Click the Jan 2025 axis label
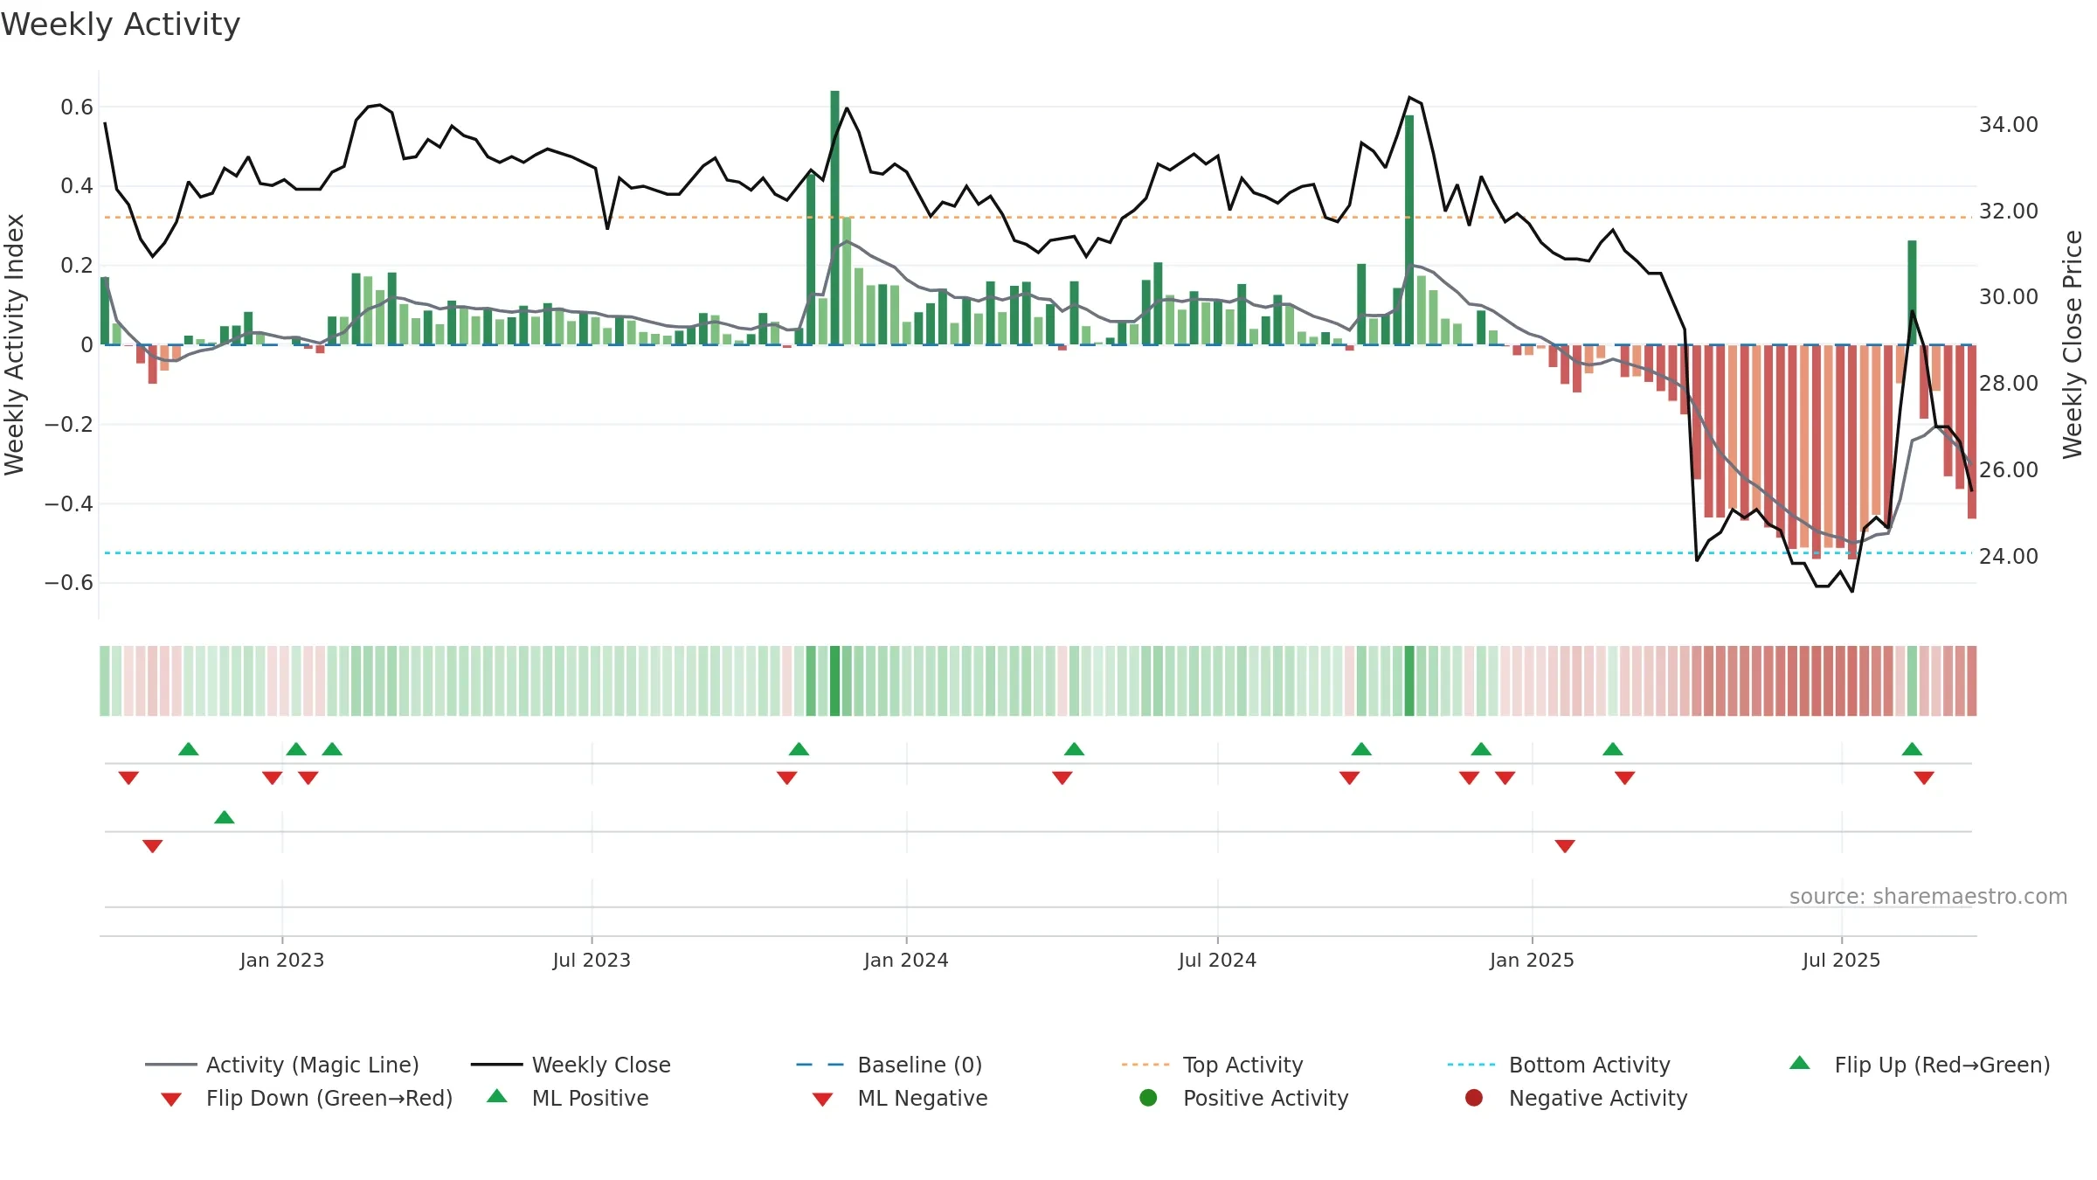Viewport: 2097px width, 1180px height. pyautogui.click(x=1532, y=960)
